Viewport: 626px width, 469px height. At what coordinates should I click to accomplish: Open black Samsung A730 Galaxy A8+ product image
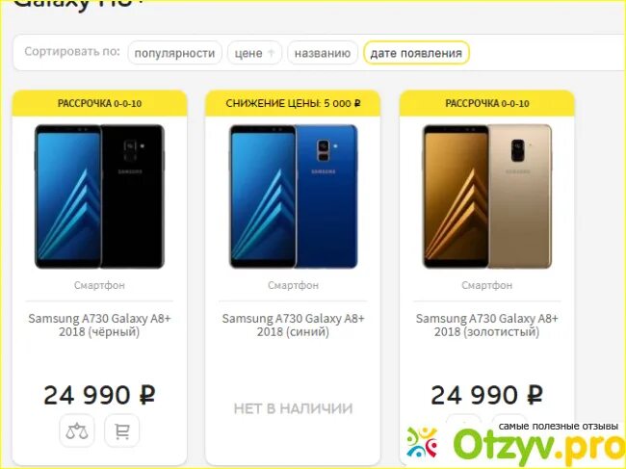tap(99, 196)
